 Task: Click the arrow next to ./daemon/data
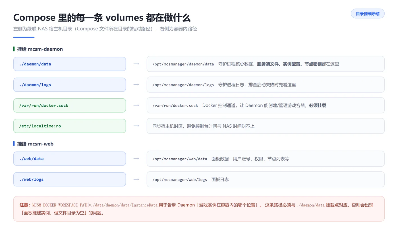(136, 64)
